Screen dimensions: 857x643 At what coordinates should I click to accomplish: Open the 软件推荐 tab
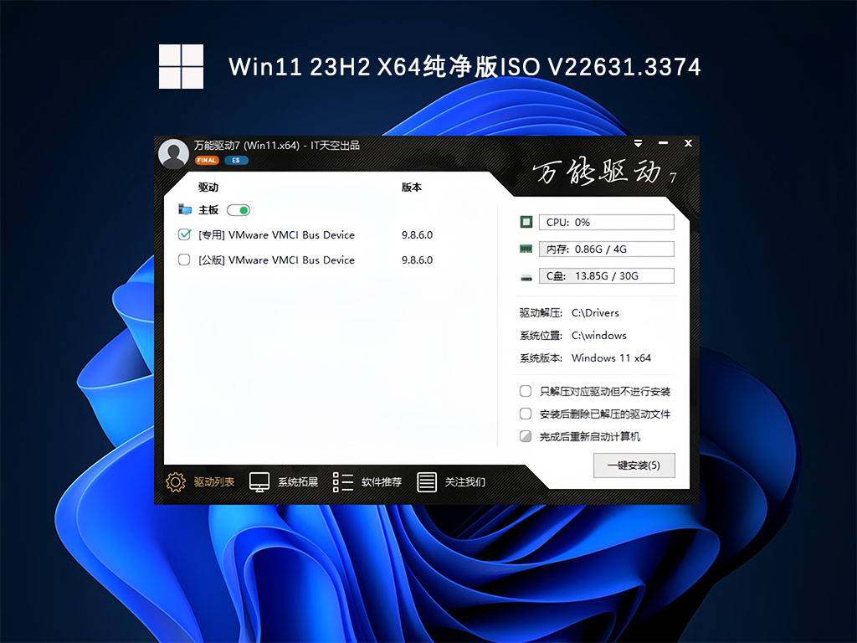pyautogui.click(x=381, y=482)
